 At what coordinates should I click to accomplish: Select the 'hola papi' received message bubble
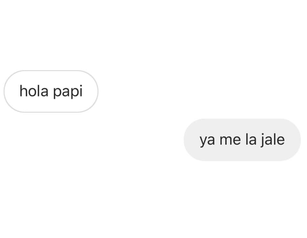(x=51, y=91)
